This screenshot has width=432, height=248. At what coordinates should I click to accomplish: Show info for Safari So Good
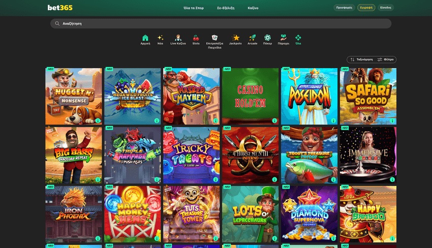click(x=392, y=120)
